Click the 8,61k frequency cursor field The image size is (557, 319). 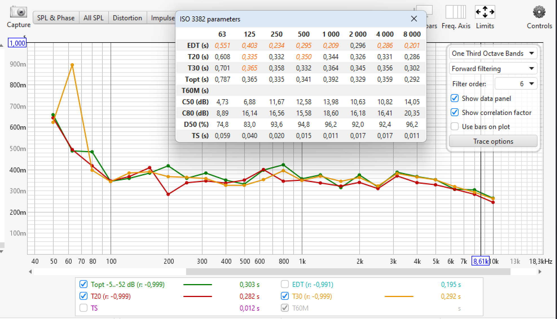(x=481, y=261)
